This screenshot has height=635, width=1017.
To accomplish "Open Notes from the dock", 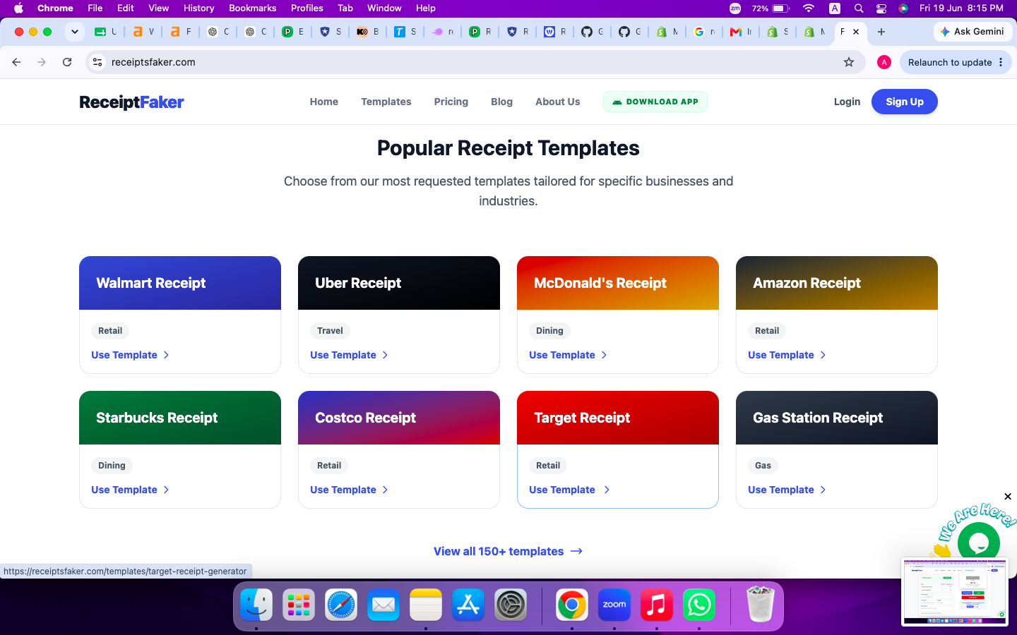I will 426,605.
